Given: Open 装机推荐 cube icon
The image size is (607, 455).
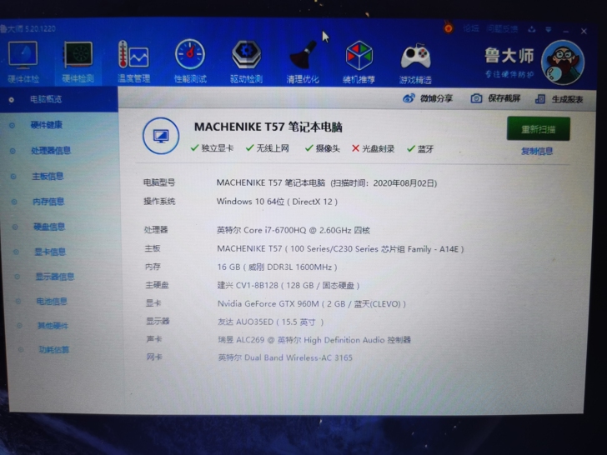Looking at the screenshot, I should (x=359, y=62).
